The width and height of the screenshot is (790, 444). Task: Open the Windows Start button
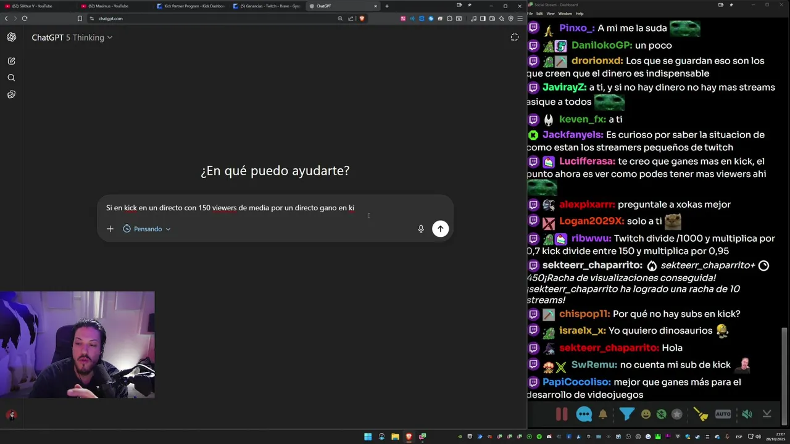coord(368,437)
